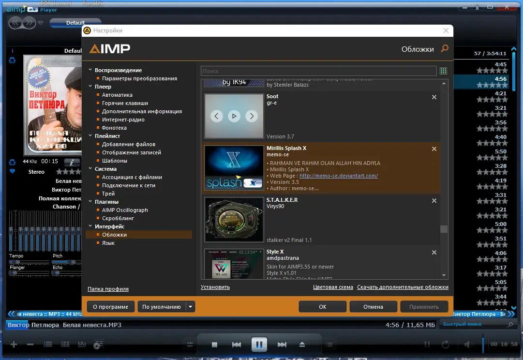Click the Отмена button
523x360 pixels.
click(373, 307)
